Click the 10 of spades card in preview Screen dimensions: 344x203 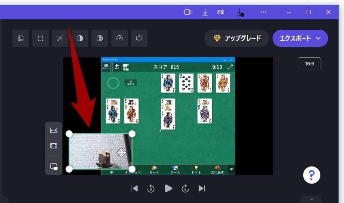186,83
